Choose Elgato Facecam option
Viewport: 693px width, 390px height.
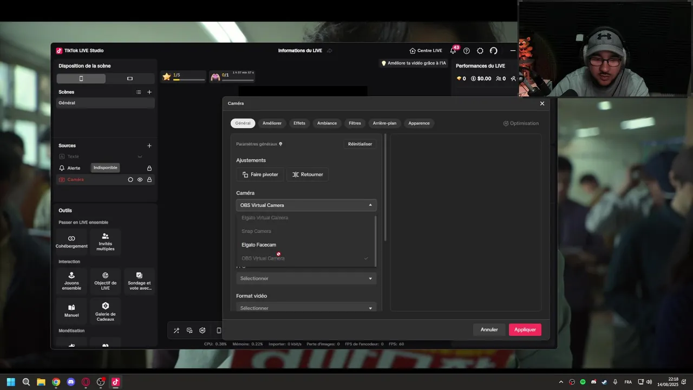305,245
